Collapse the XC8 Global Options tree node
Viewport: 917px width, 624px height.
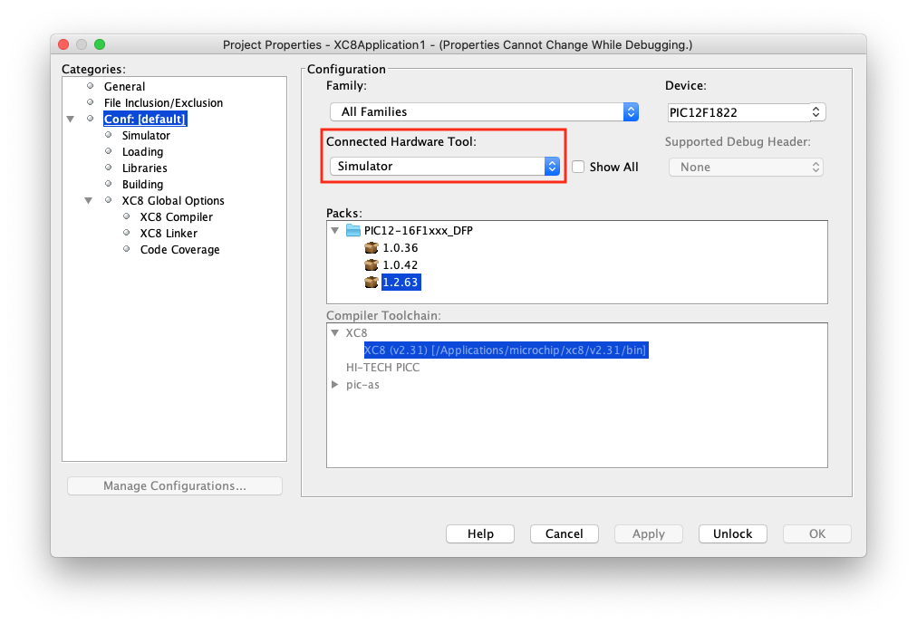(x=88, y=200)
